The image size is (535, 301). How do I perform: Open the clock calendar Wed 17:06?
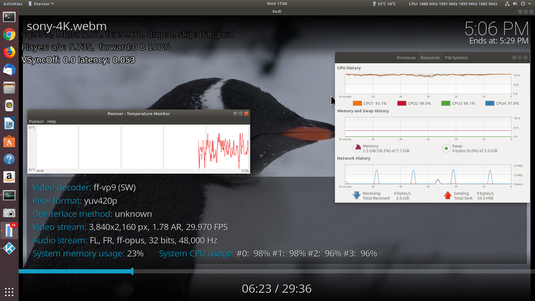(x=277, y=4)
